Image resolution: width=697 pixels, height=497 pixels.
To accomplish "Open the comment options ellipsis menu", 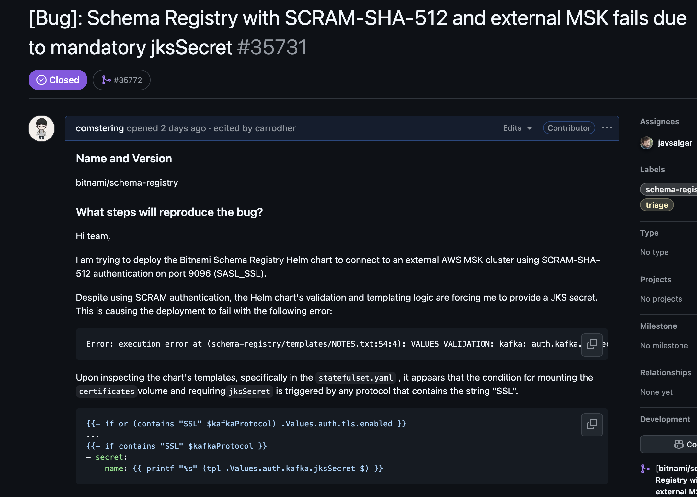I will 607,128.
